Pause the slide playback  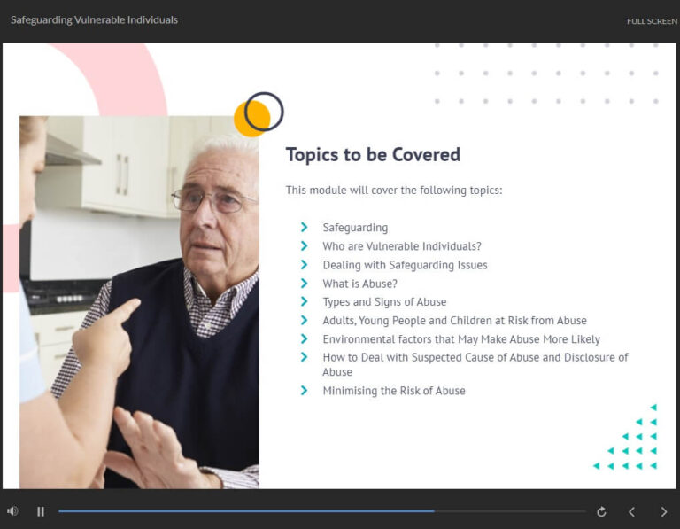point(41,511)
